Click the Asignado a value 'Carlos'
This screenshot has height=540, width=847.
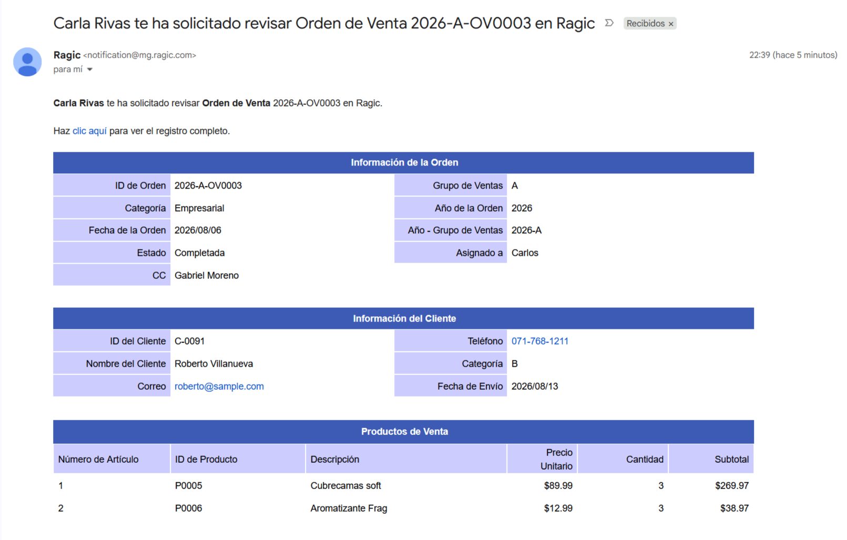[525, 253]
